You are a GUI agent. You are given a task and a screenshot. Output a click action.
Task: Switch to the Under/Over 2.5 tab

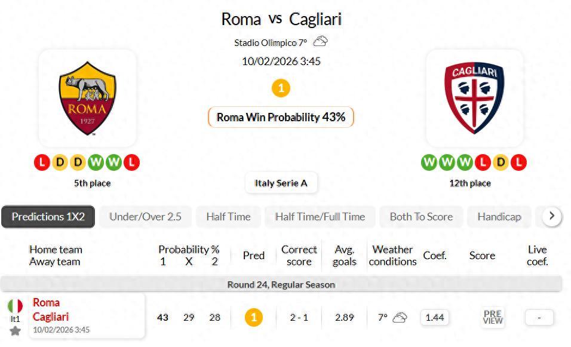click(145, 217)
